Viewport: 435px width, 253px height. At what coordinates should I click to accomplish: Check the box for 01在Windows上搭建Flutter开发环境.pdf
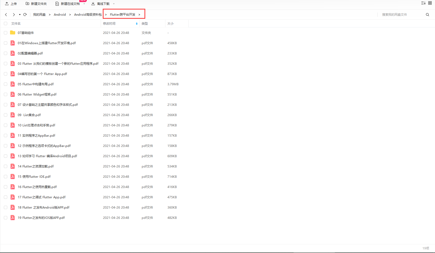(x=5, y=43)
